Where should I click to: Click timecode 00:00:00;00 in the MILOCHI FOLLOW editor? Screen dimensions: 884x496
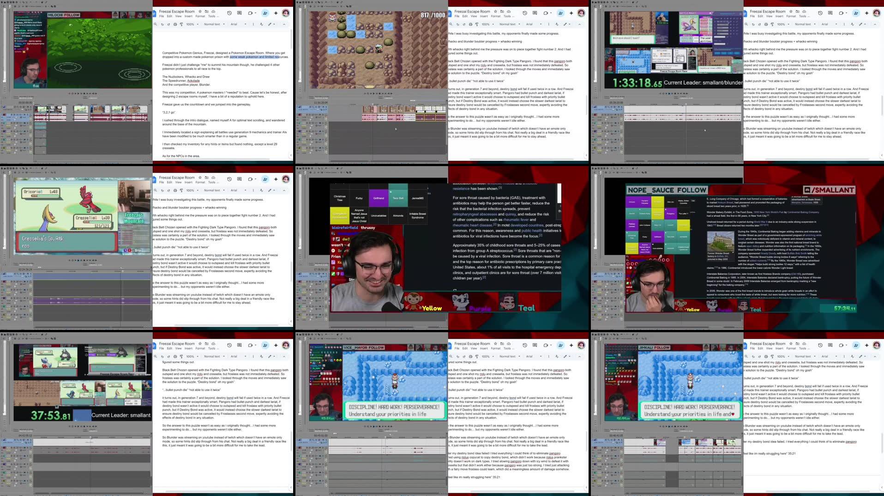[x=25, y=102]
